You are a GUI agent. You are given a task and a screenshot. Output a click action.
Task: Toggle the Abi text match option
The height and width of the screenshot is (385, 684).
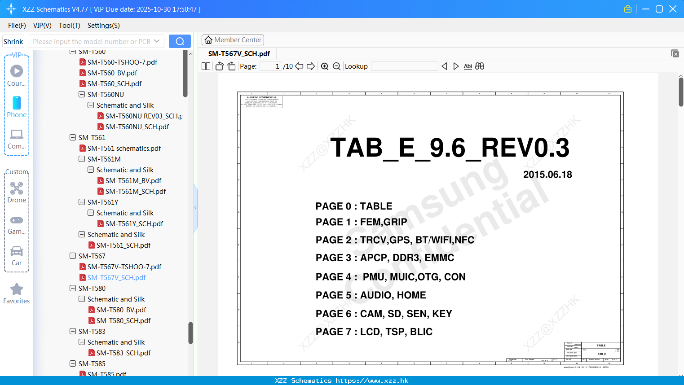468,66
